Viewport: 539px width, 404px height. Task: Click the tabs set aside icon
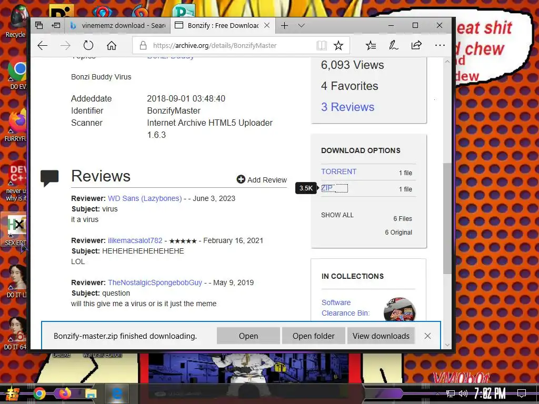(x=39, y=25)
